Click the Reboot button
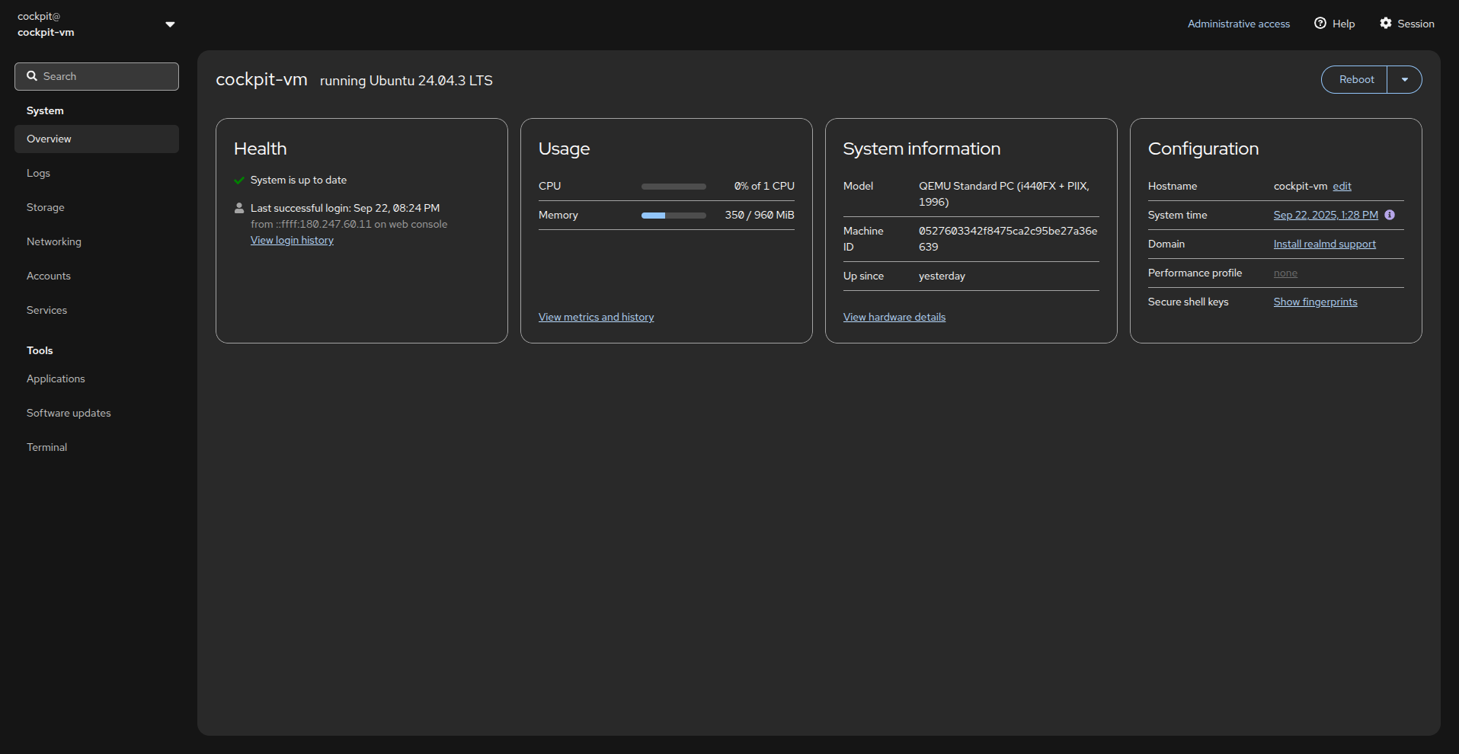 pos(1355,79)
